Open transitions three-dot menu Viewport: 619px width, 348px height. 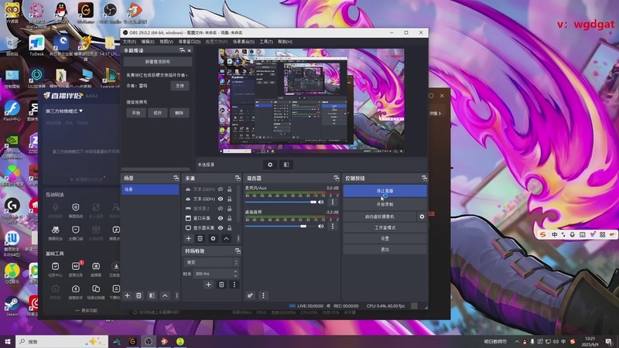234,285
